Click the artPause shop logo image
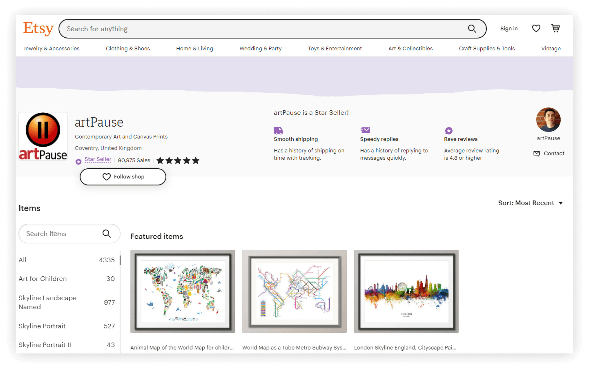The height and width of the screenshot is (370, 589). [x=43, y=136]
